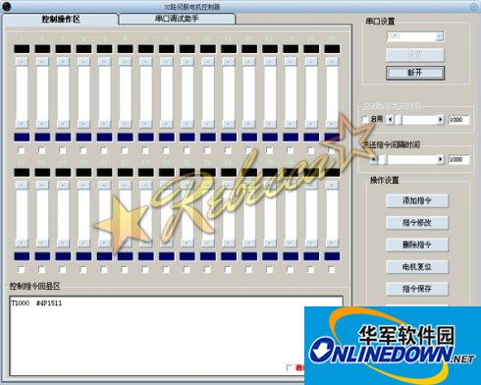Switch to the 控制操作区 tab

point(61,19)
